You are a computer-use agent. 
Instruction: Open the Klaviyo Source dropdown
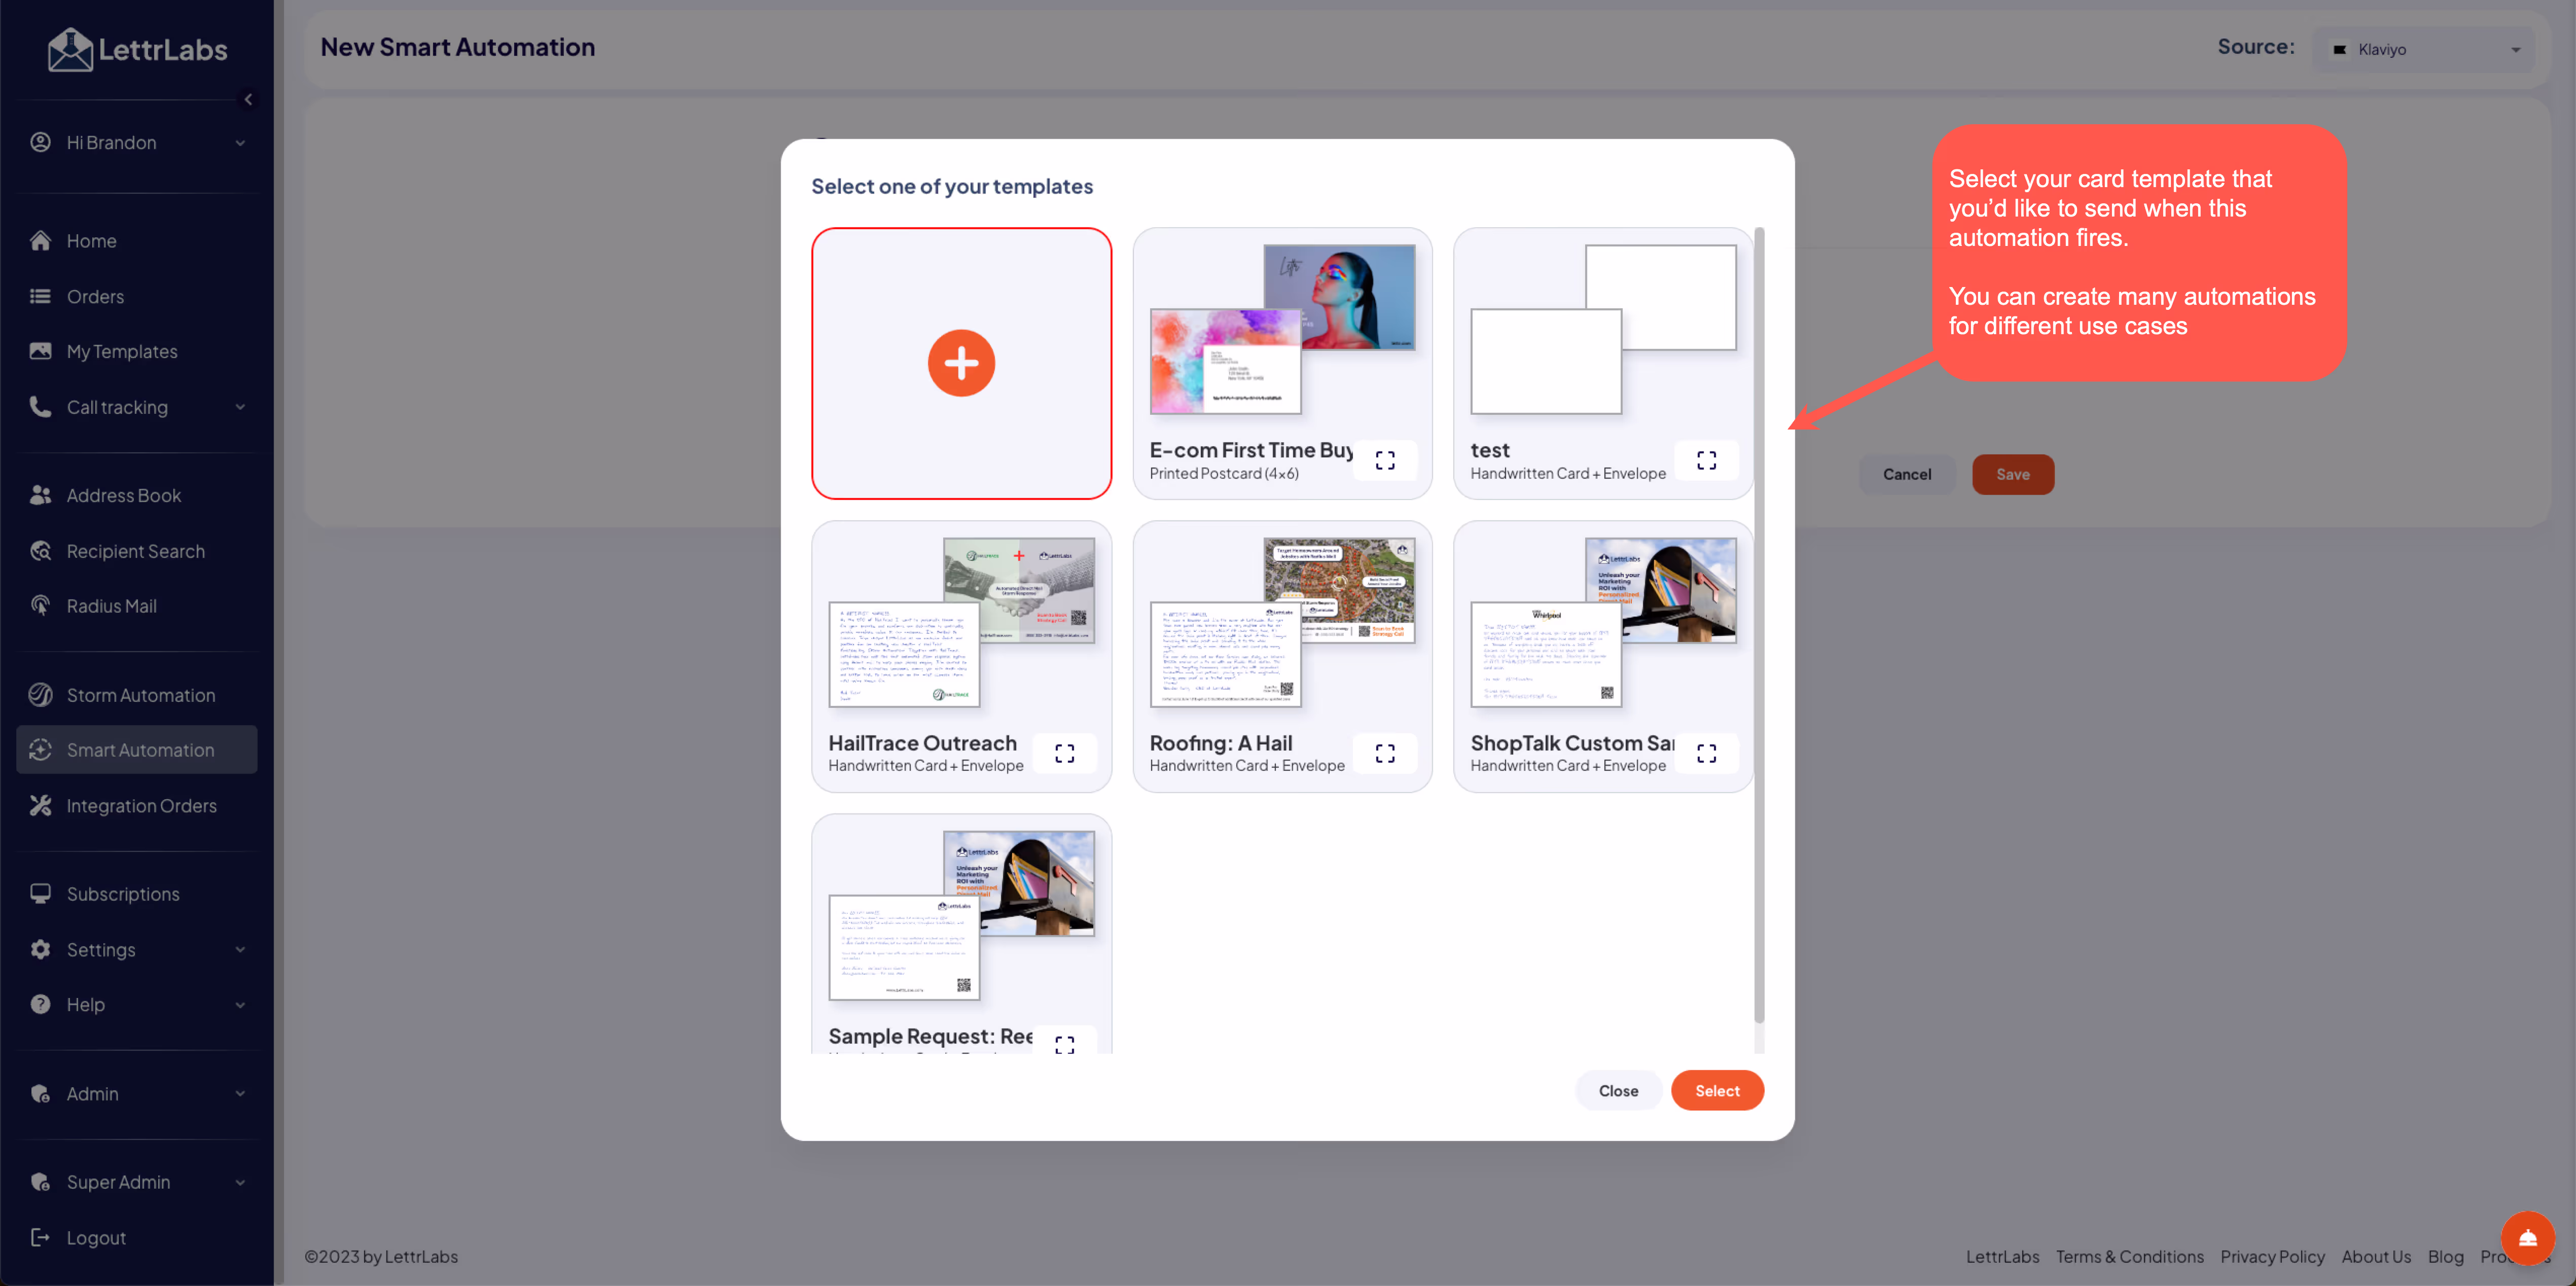2424,49
